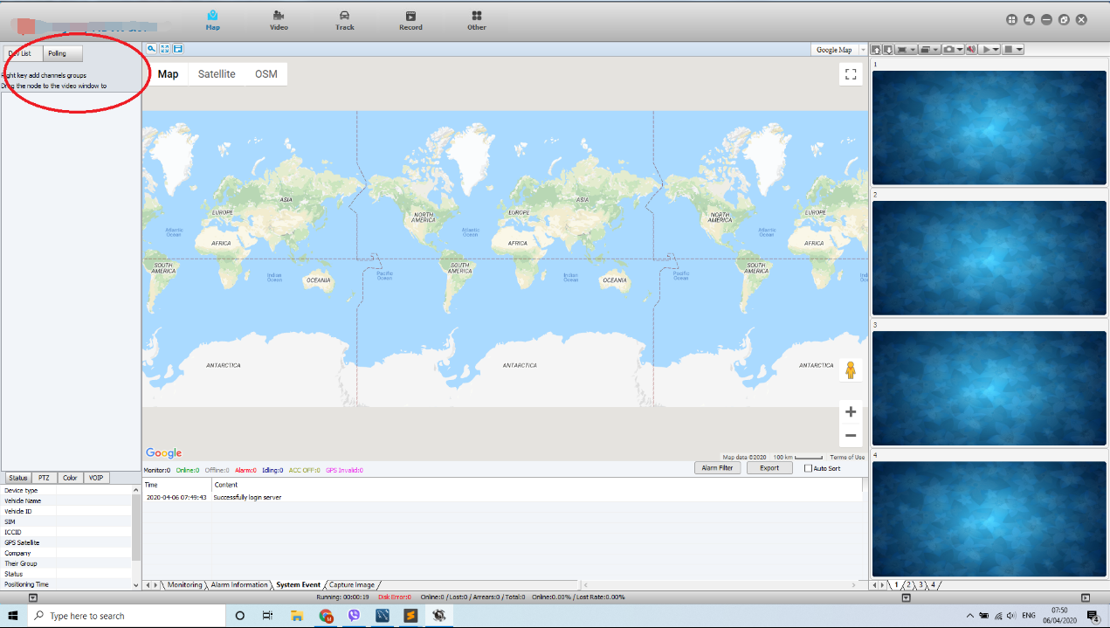Select the Status tab
The height and width of the screenshot is (628, 1110).
coord(17,478)
